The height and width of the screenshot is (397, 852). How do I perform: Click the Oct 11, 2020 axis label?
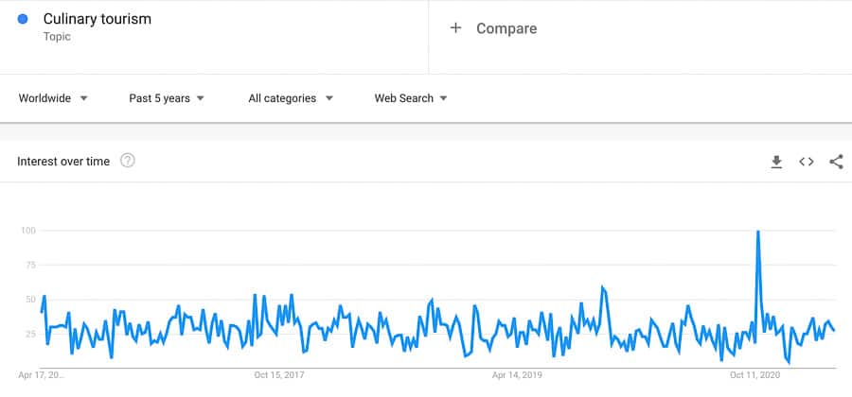(755, 374)
